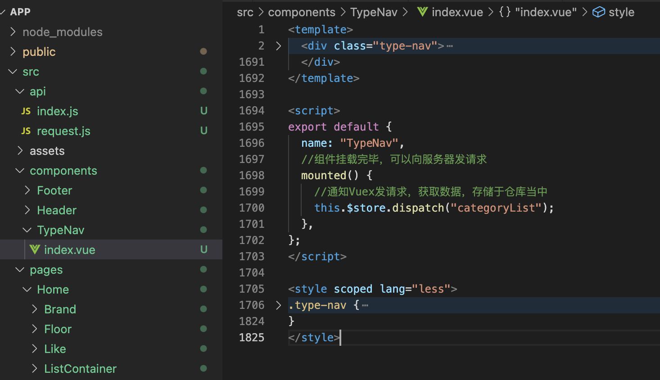Open request.js from the file tree
The width and height of the screenshot is (660, 380).
coord(63,131)
